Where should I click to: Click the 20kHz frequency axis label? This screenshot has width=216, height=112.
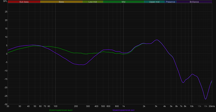[x=212, y=106]
